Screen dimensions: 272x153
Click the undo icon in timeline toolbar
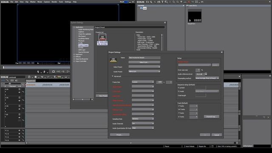click(x=42, y=77)
